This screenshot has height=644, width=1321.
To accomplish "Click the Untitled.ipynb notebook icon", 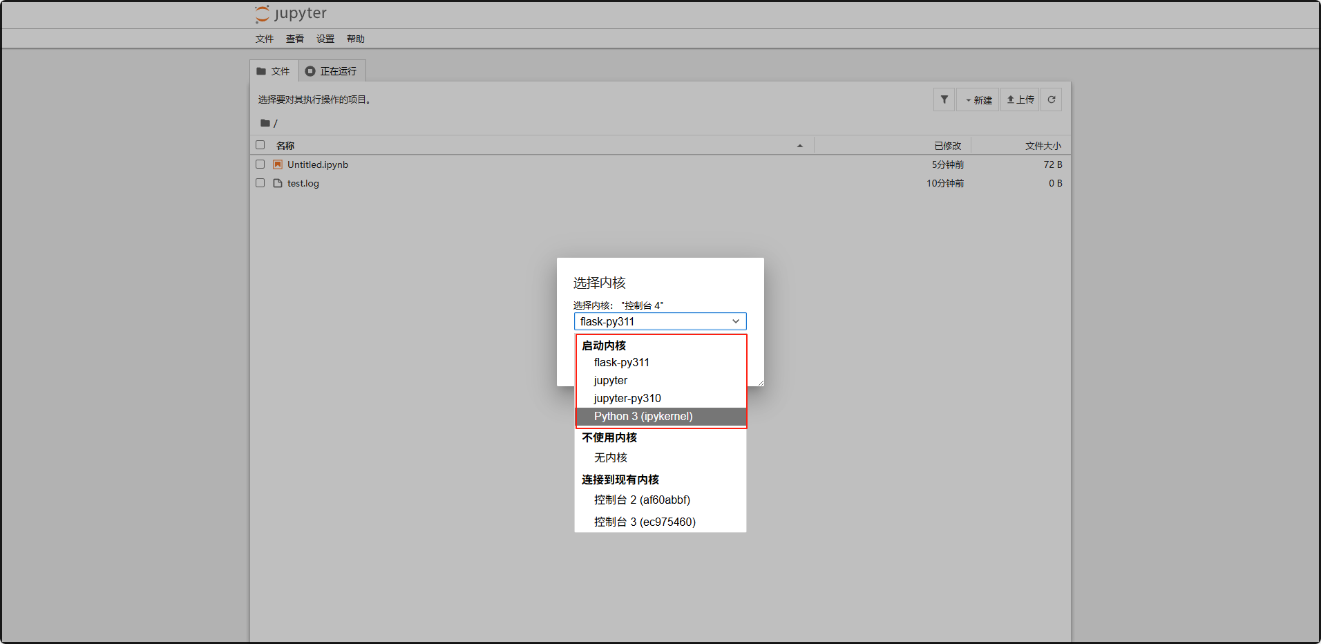I will (x=278, y=164).
